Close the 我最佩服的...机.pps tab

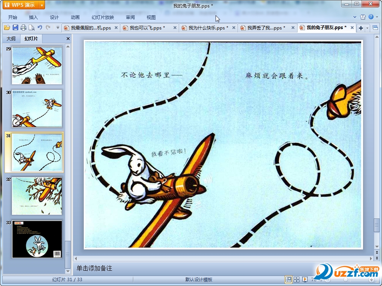click(x=116, y=28)
